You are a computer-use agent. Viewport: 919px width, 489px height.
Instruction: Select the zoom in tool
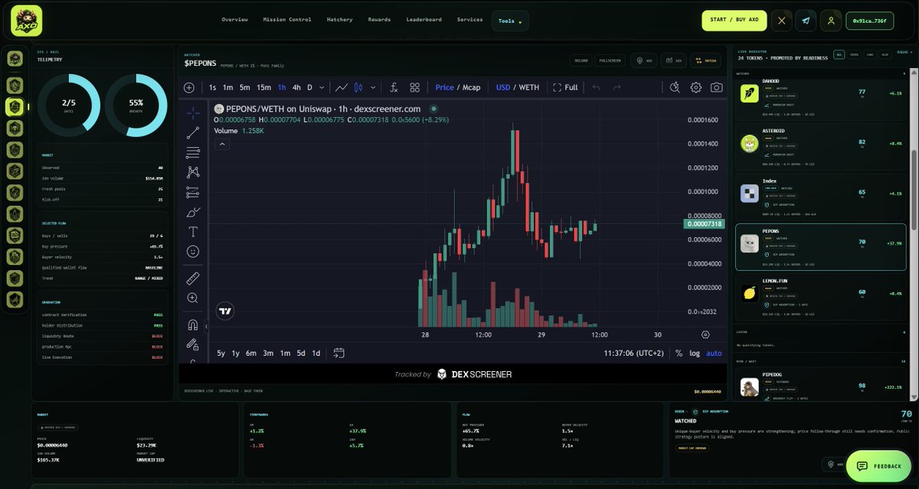coord(192,298)
